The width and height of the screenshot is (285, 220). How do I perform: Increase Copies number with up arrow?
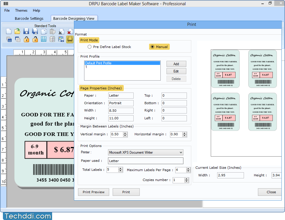tap(186, 179)
